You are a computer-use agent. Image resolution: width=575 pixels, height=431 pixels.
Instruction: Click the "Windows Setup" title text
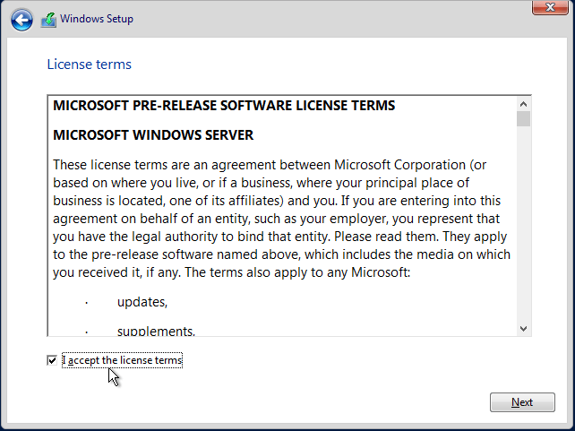point(97,19)
